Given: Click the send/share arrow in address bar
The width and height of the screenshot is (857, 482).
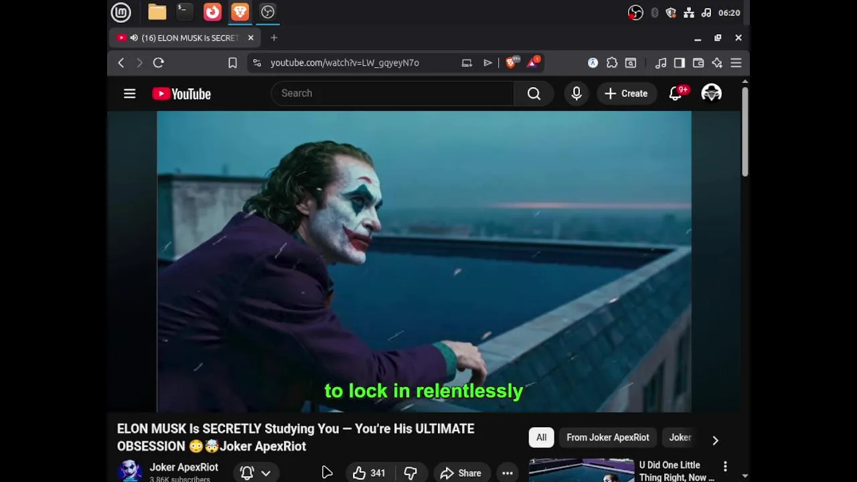Looking at the screenshot, I should click(x=487, y=63).
